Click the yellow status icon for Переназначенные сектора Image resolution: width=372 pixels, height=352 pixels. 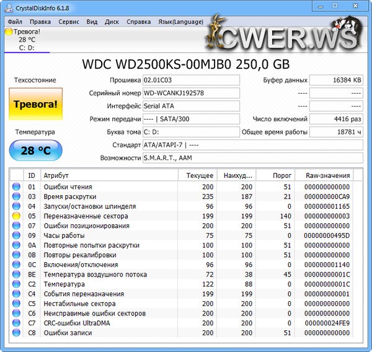pos(17,216)
